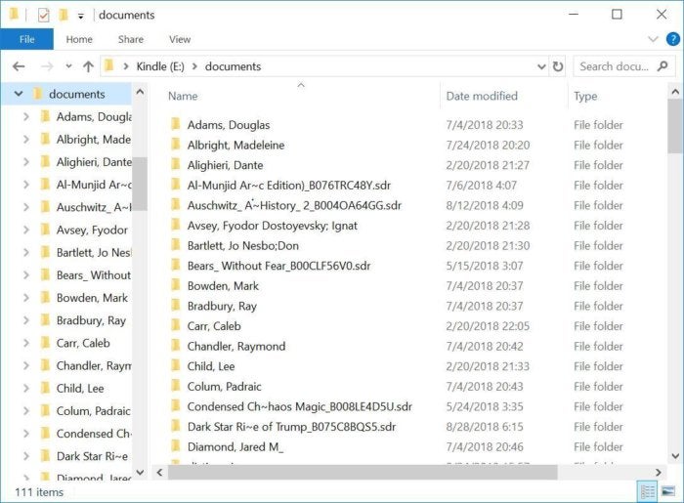Expand Albright, Made… node in navigation tree
684x503 pixels.
26,139
